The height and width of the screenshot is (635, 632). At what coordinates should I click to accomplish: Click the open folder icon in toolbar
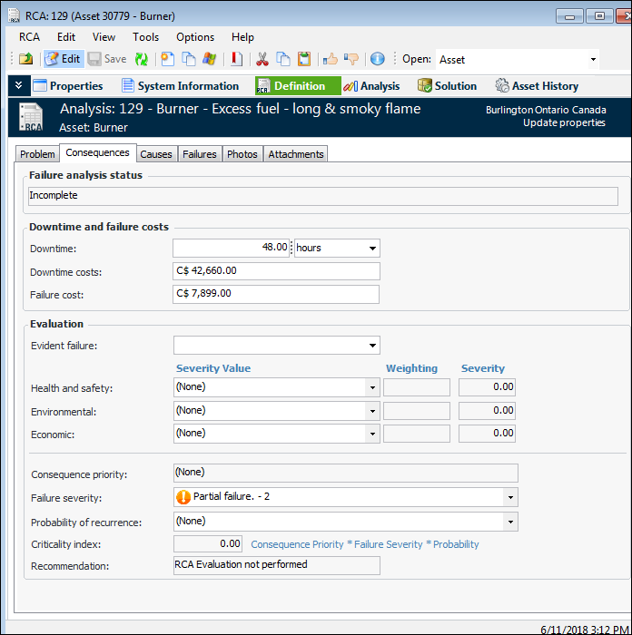point(25,59)
